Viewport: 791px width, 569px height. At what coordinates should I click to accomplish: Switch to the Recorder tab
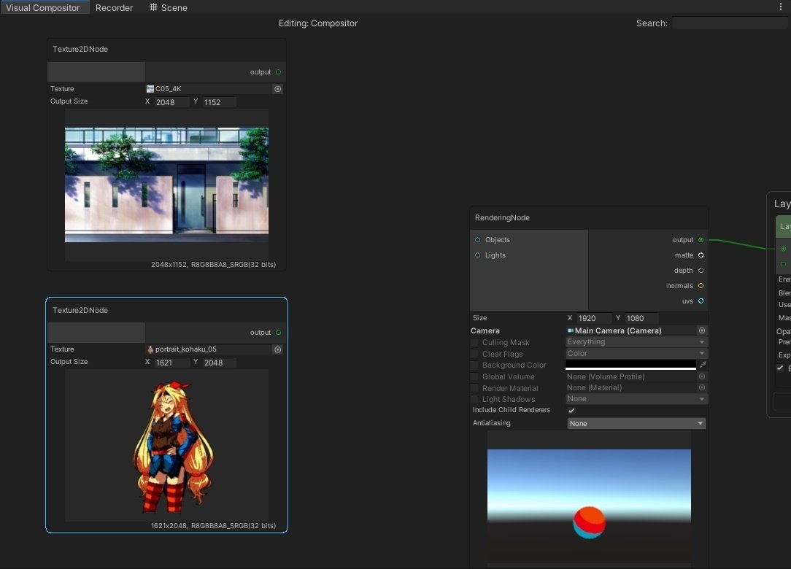114,7
